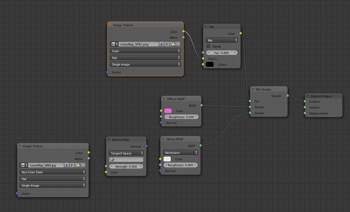The width and height of the screenshot is (350, 212).
Task: Click Color input socket of Normal Map
Action: pyautogui.click(x=106, y=172)
